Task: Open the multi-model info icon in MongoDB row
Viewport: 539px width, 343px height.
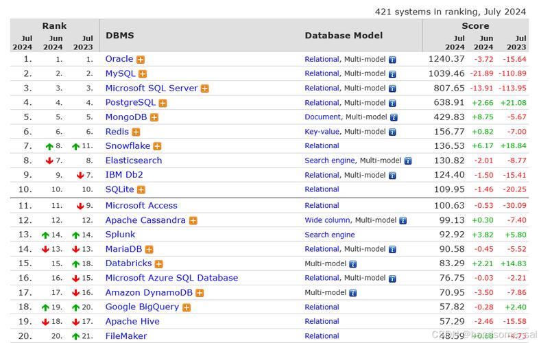Action: click(x=394, y=118)
